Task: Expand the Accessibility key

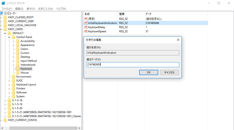Action: coord(14,41)
